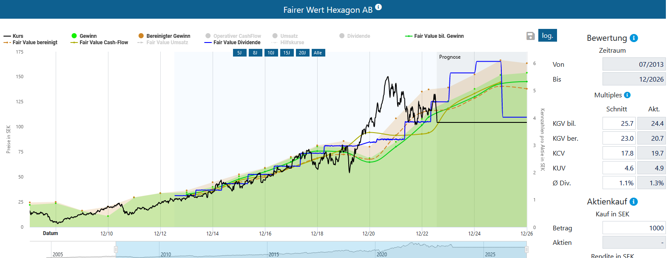This screenshot has height=258, width=668.
Task: Click the selected blue navigator range
Action: tap(321, 250)
